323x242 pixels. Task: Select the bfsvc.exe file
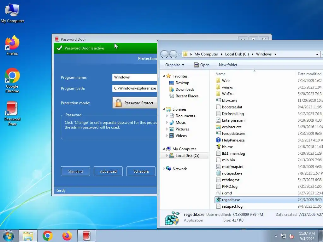(x=230, y=101)
